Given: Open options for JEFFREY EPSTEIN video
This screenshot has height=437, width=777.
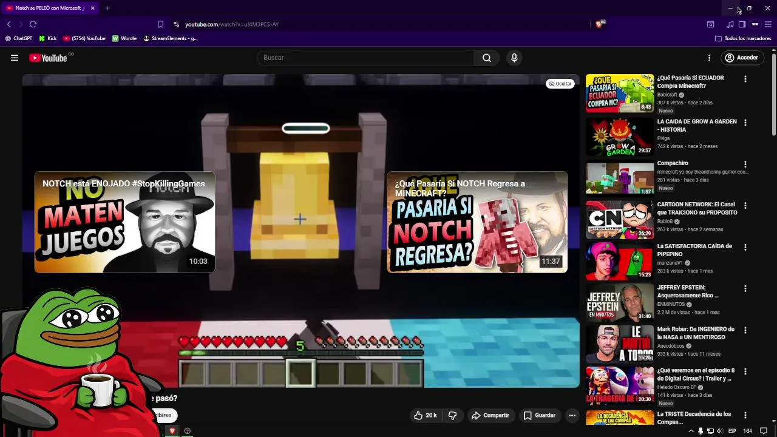Looking at the screenshot, I should 745,288.
